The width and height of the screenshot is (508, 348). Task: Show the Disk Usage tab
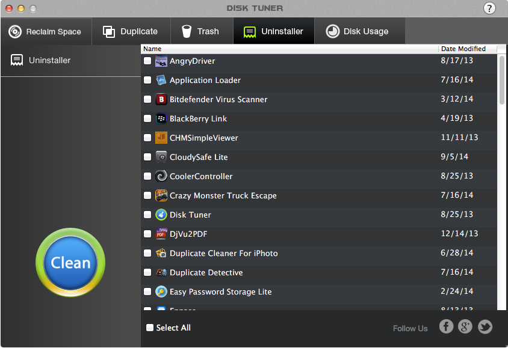tap(359, 31)
